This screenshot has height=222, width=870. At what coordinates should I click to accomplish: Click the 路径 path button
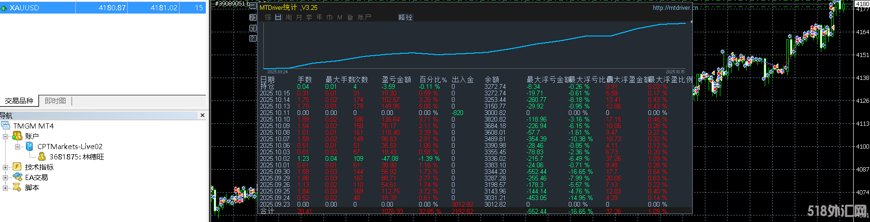point(405,17)
